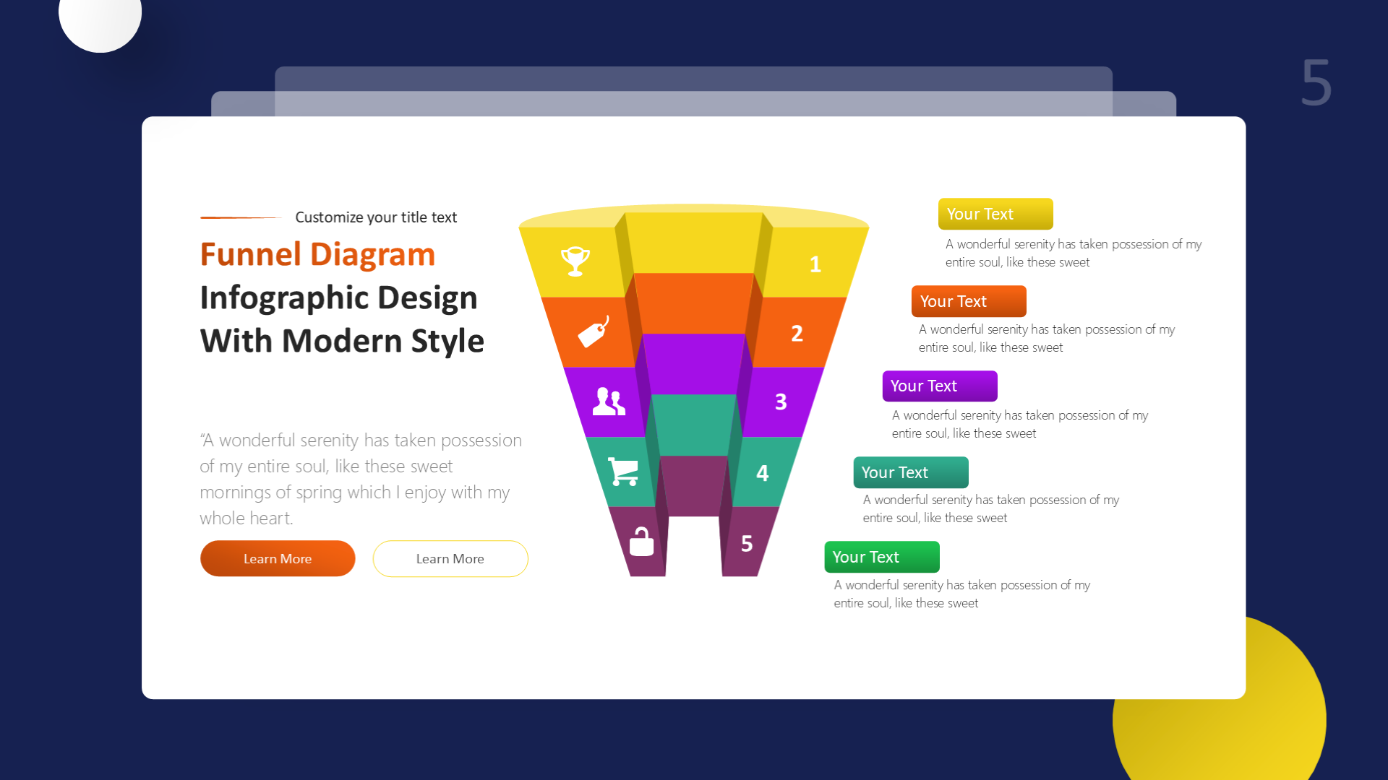The height and width of the screenshot is (780, 1388).
Task: Toggle the orange Your Text label
Action: click(969, 301)
